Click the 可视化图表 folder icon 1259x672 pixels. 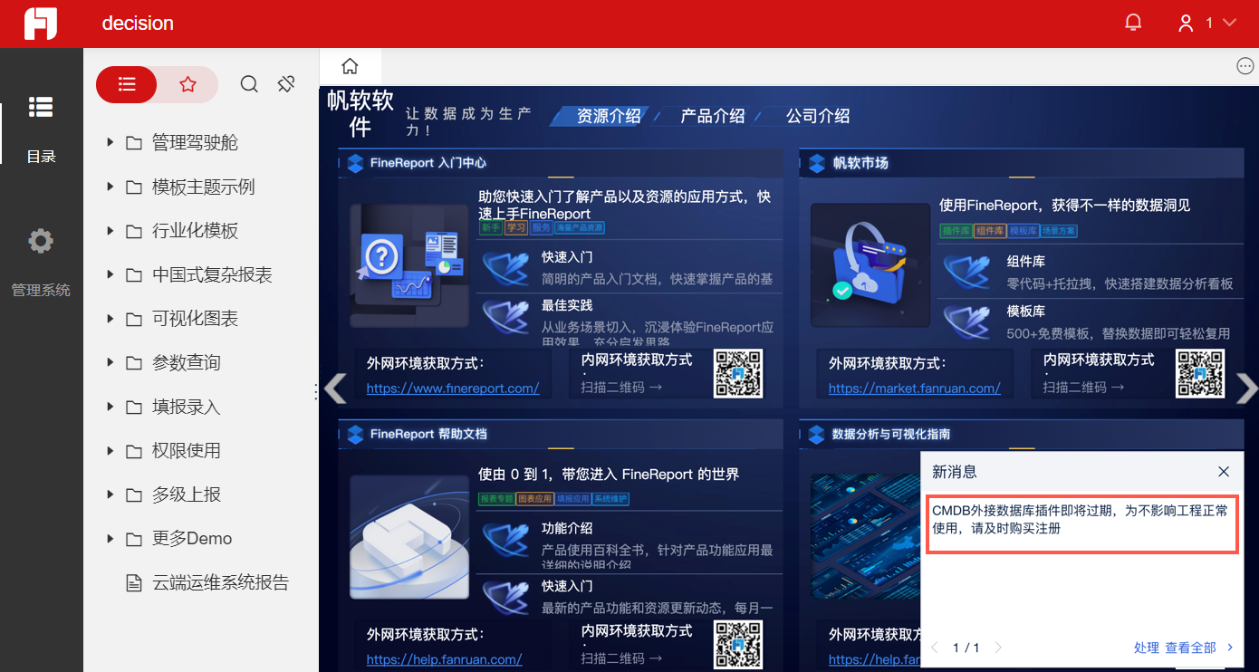coord(134,319)
